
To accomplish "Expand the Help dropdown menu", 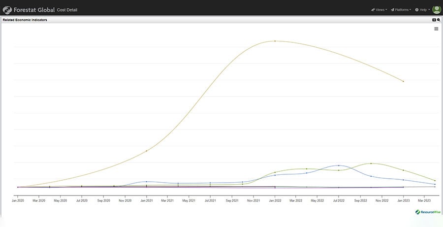I will coord(422,10).
